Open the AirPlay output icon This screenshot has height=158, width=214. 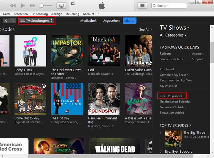(x=61, y=6)
